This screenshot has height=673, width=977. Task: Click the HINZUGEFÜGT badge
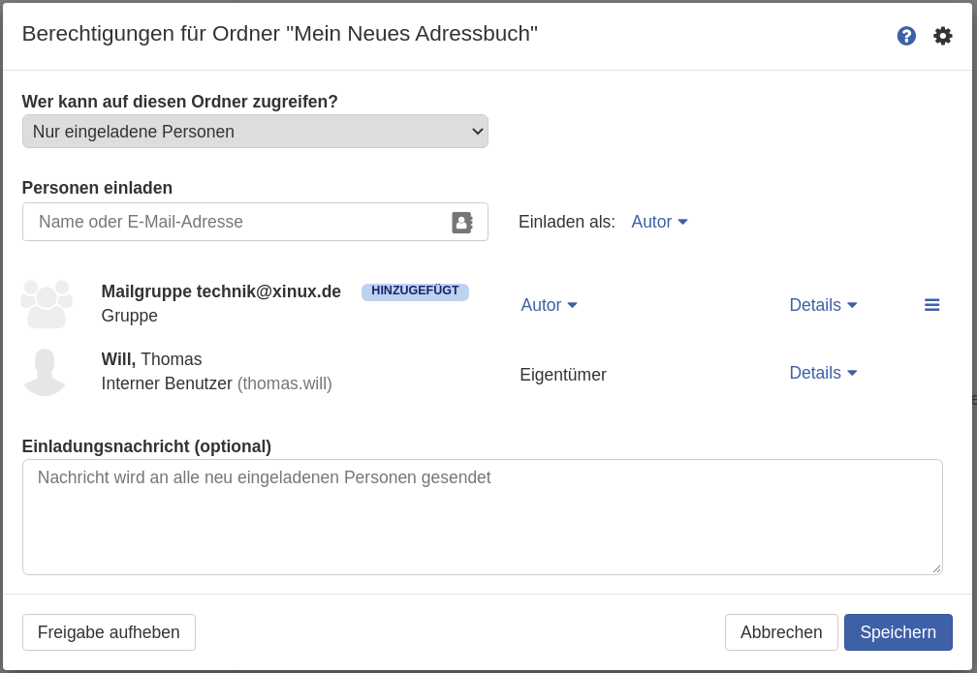(415, 291)
